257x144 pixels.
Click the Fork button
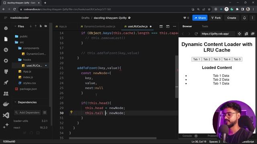216,18
